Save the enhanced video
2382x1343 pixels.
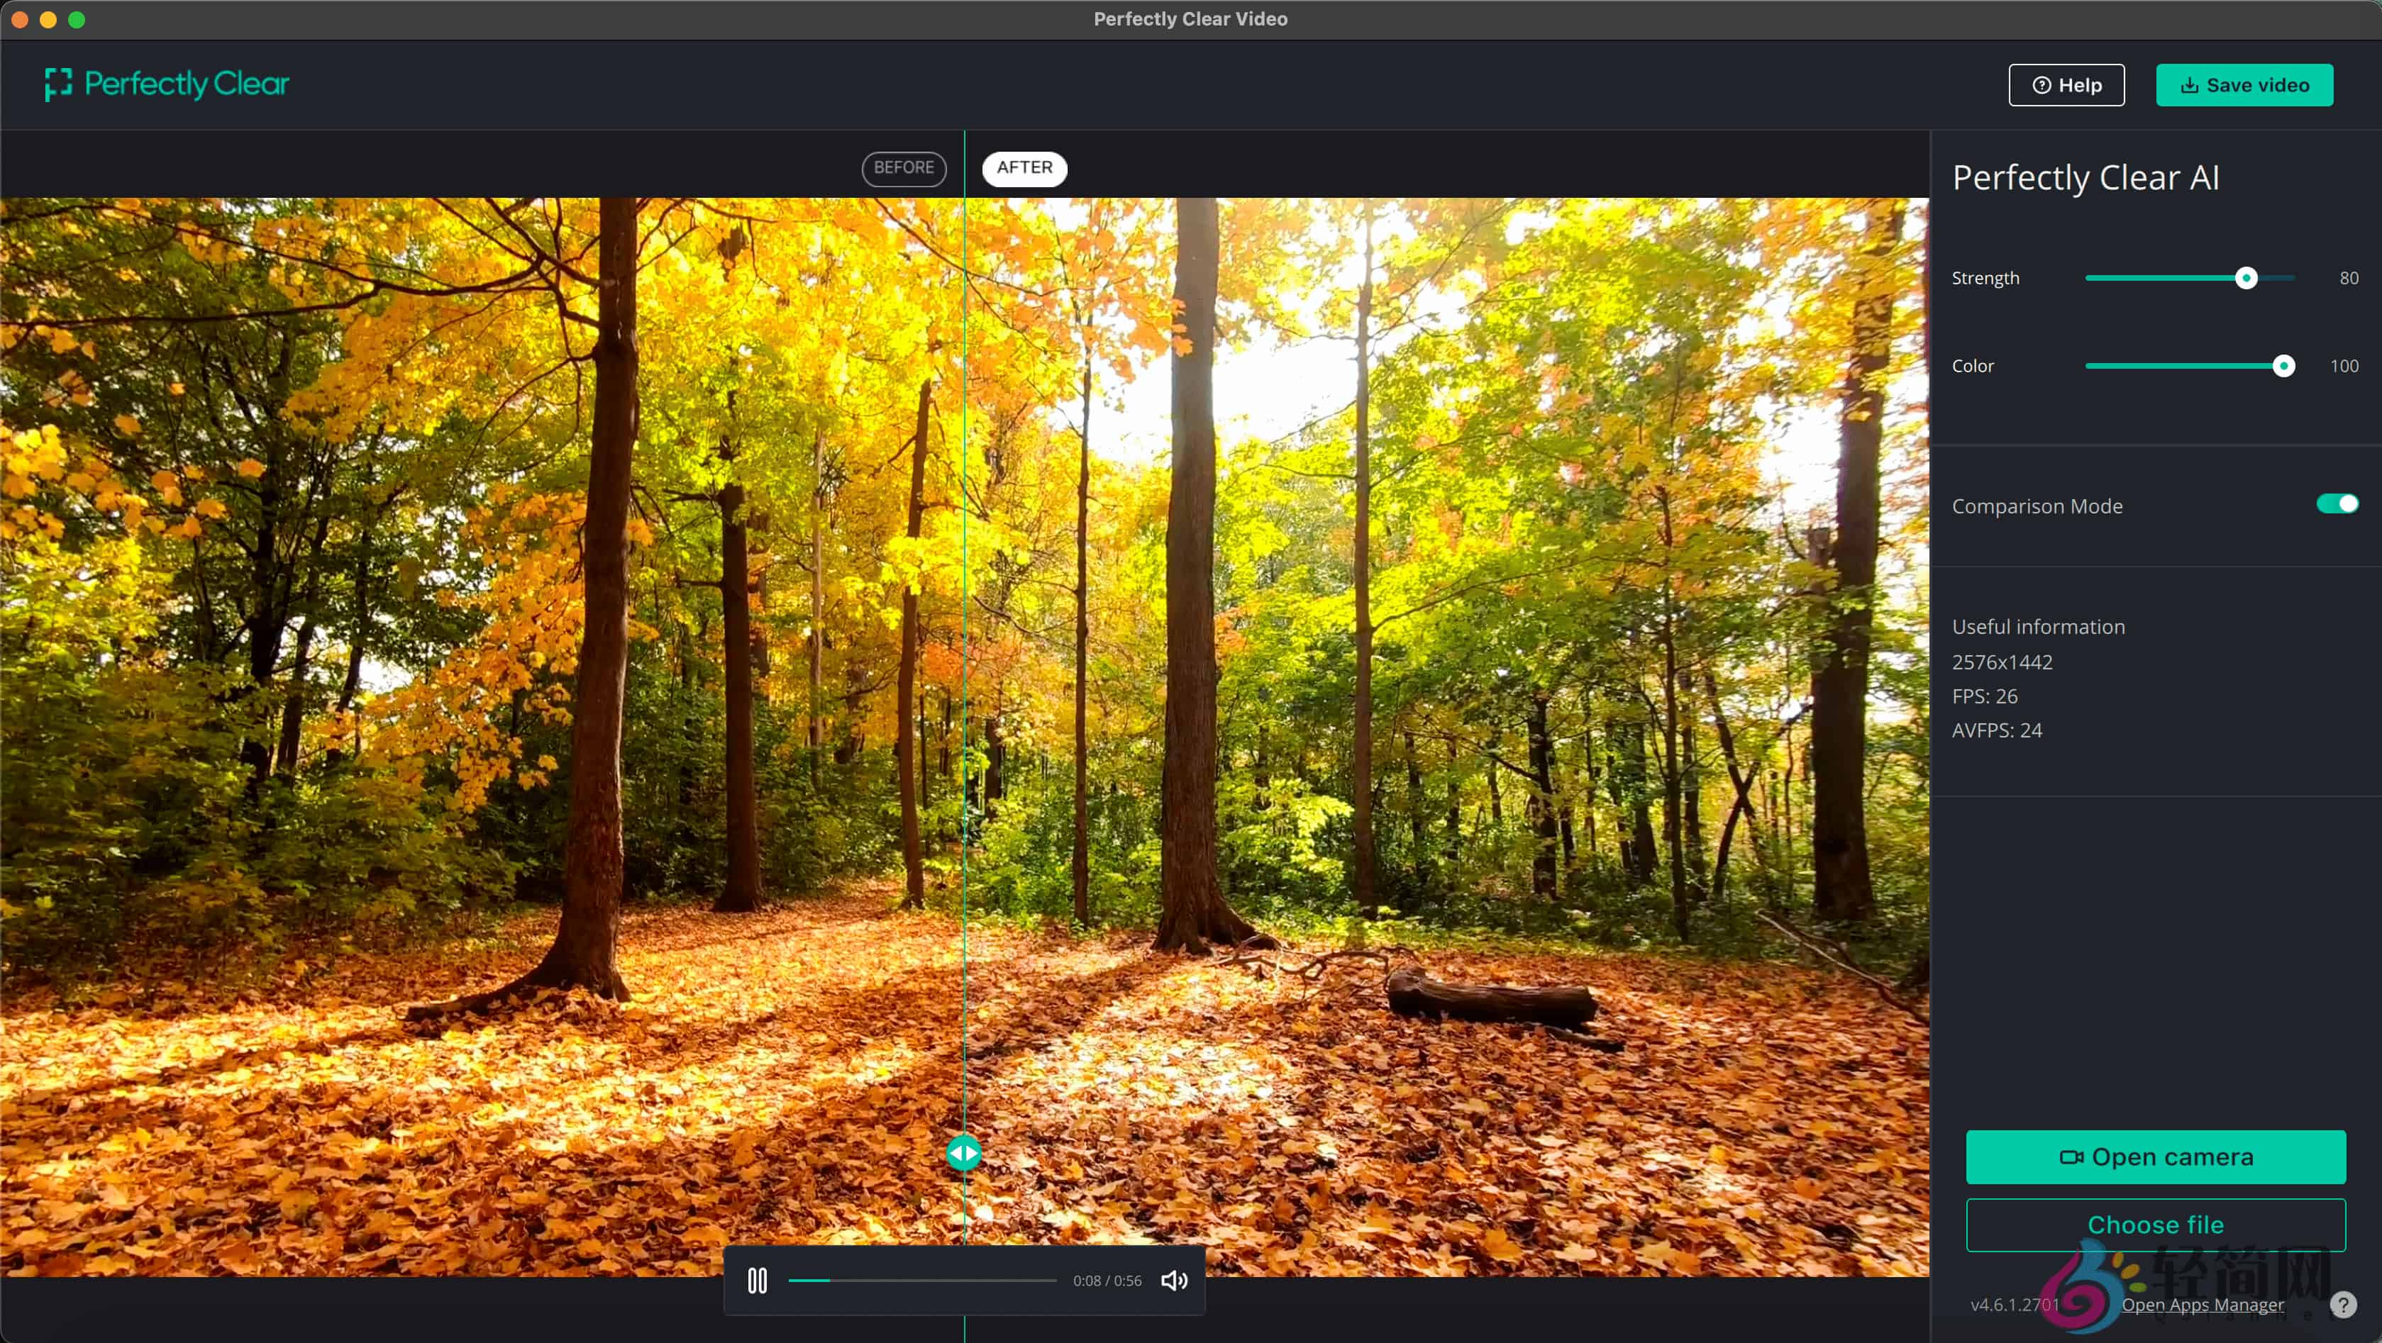(2244, 85)
